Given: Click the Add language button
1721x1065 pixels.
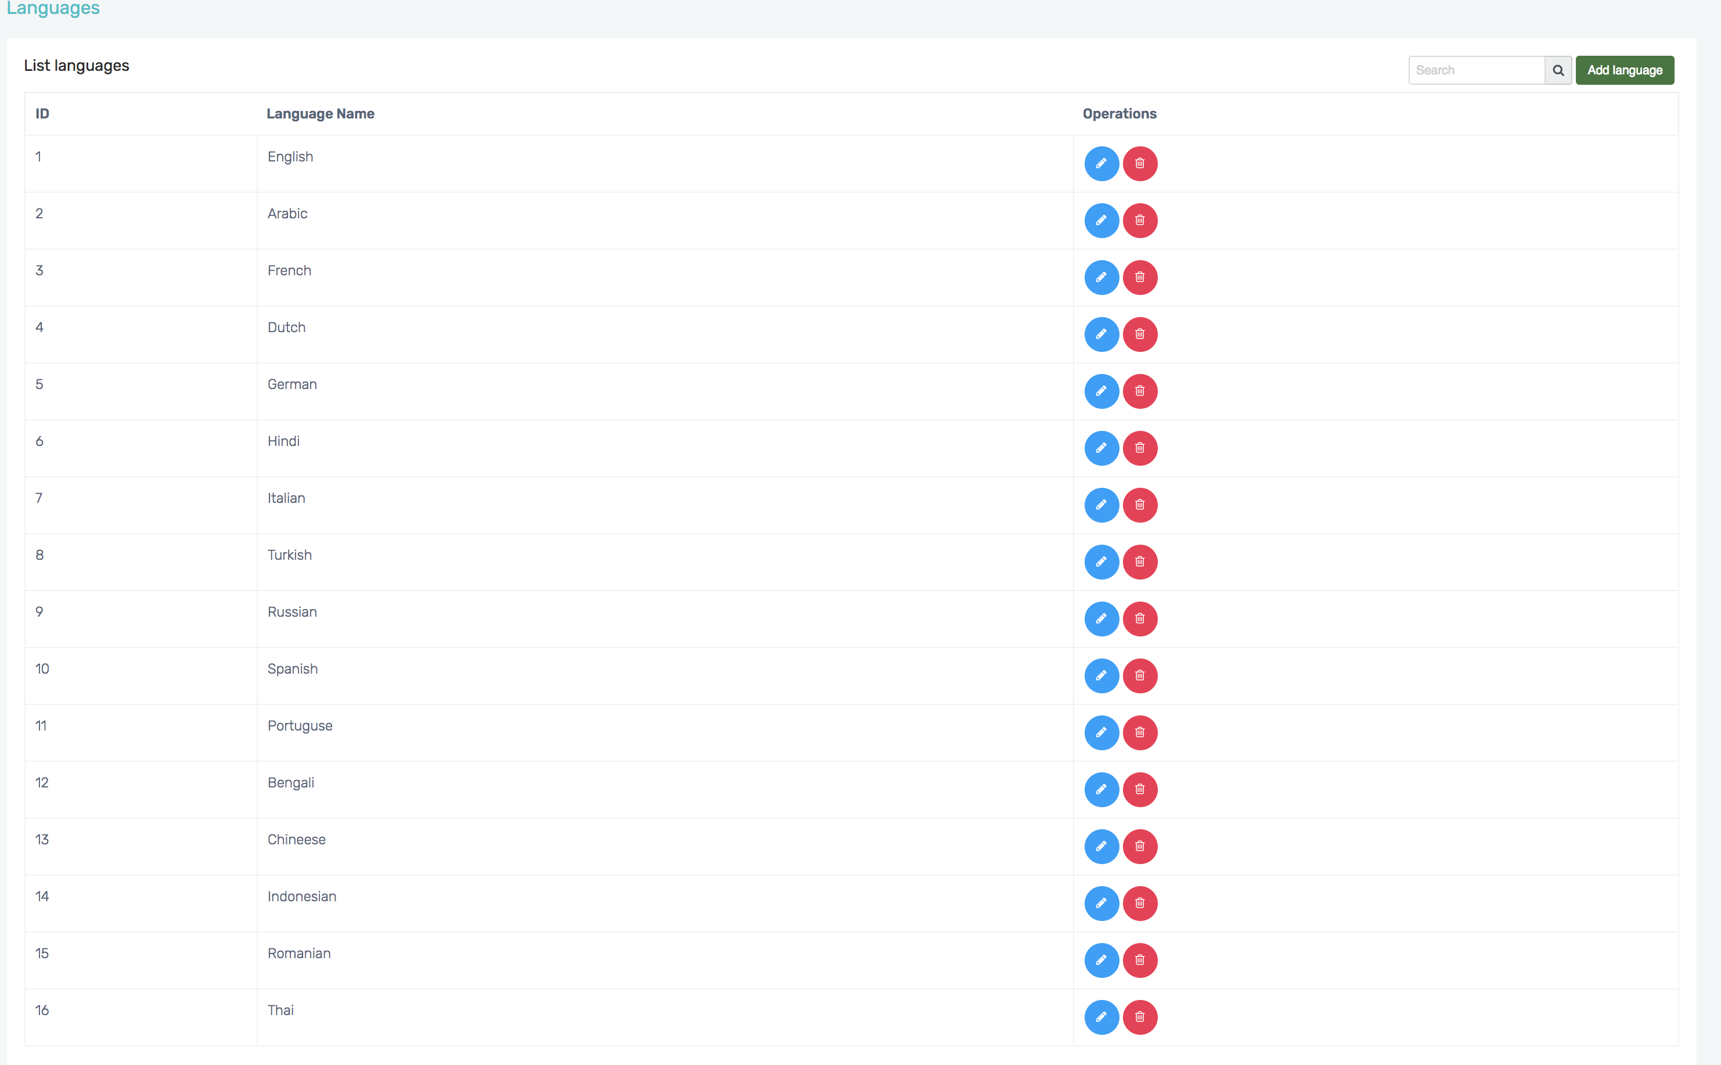Looking at the screenshot, I should [x=1625, y=70].
